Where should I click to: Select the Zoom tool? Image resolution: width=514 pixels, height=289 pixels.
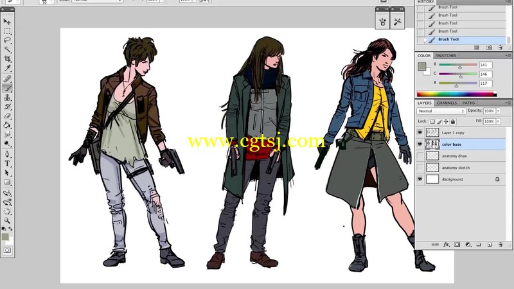(7, 220)
